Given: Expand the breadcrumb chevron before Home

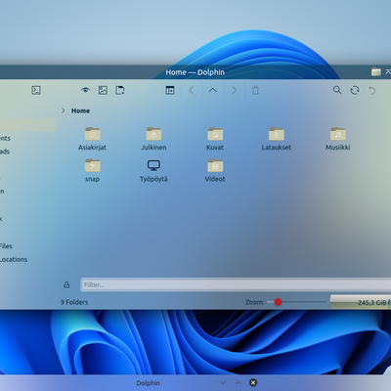Looking at the screenshot, I should click(x=64, y=110).
